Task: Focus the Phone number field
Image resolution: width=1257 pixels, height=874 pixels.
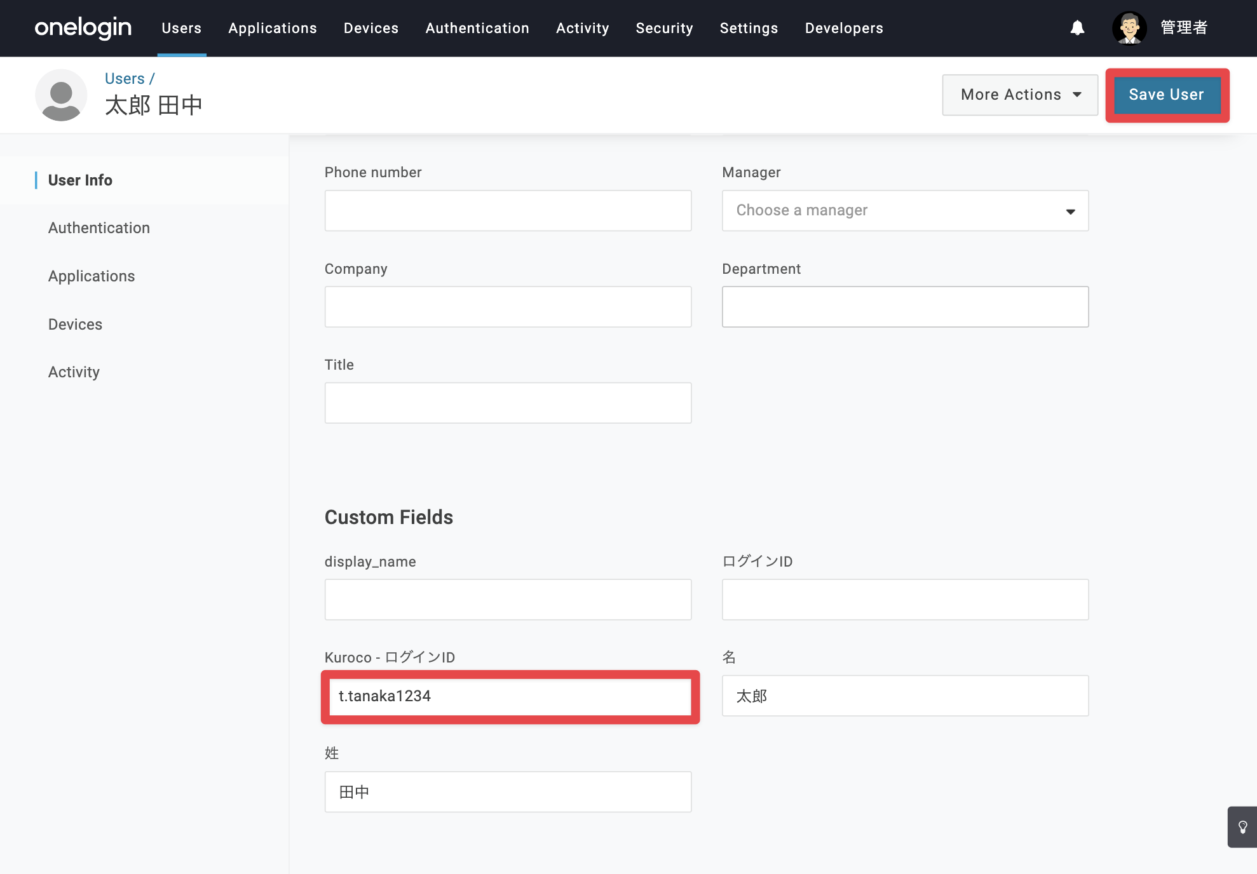Action: [508, 211]
